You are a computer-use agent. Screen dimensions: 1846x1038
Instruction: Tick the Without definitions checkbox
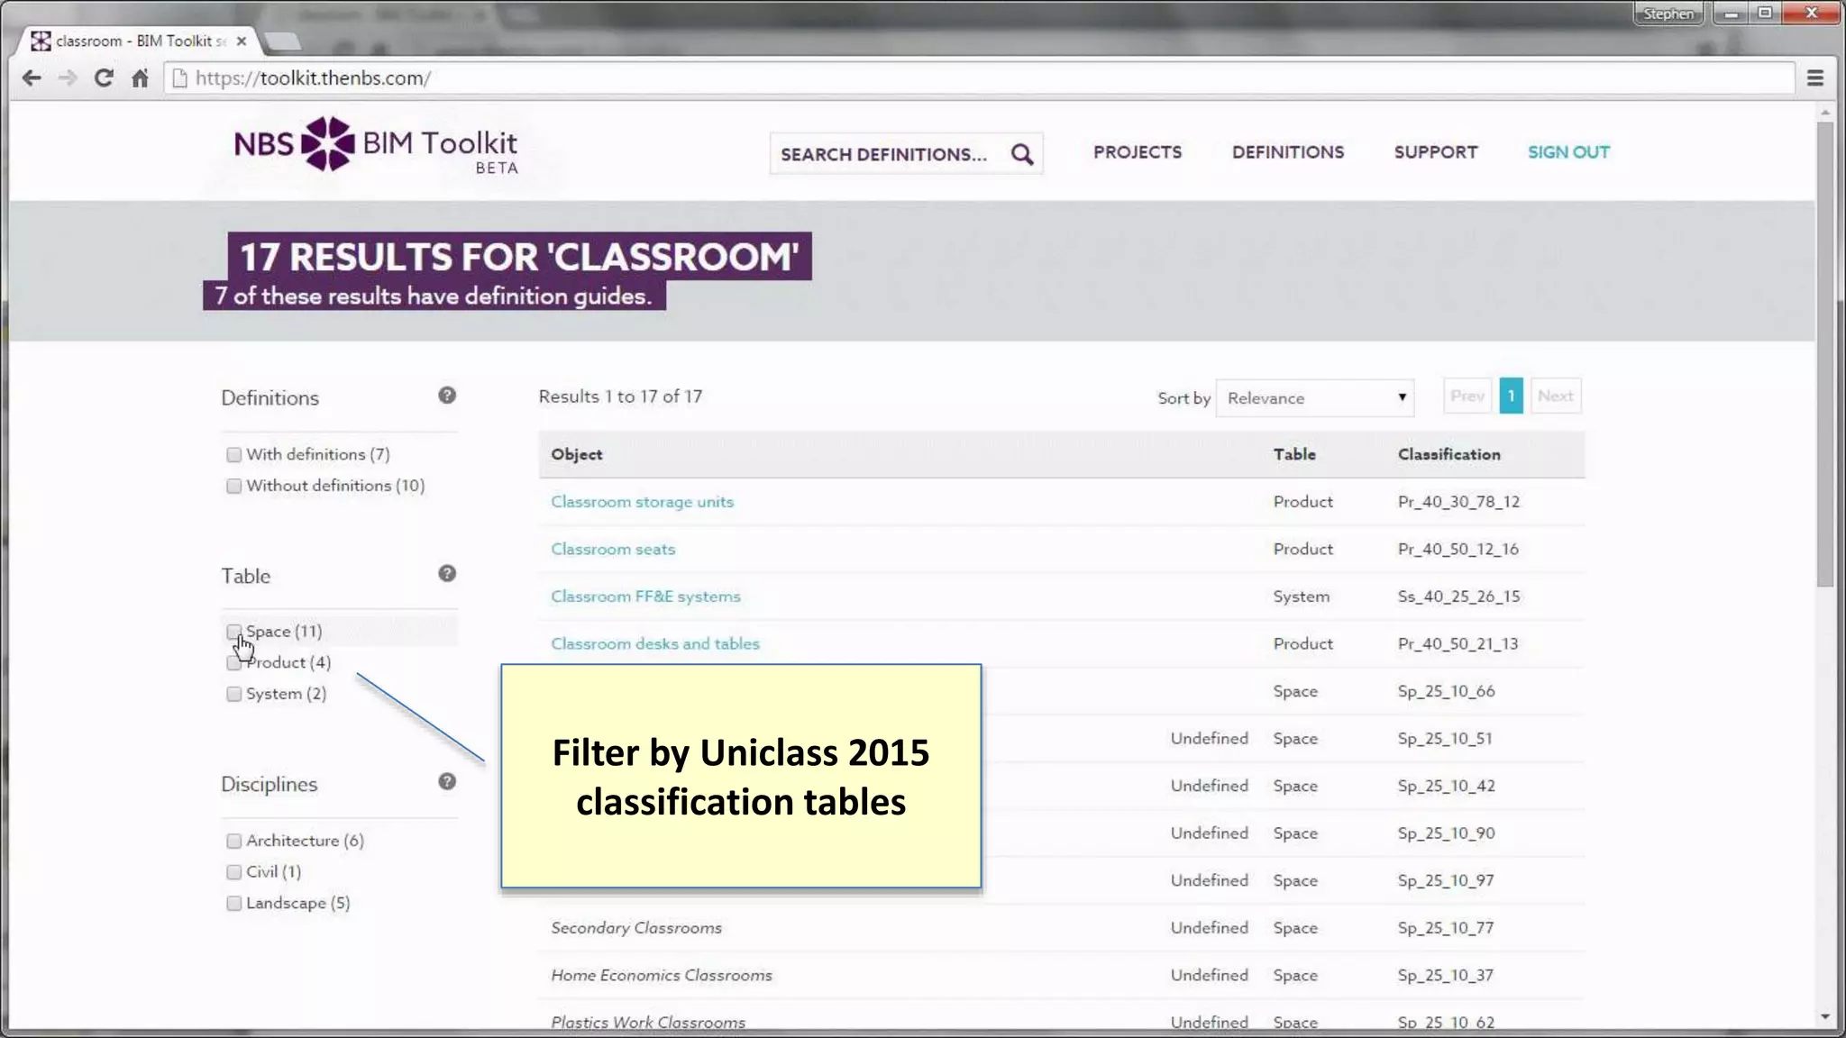[x=234, y=487]
